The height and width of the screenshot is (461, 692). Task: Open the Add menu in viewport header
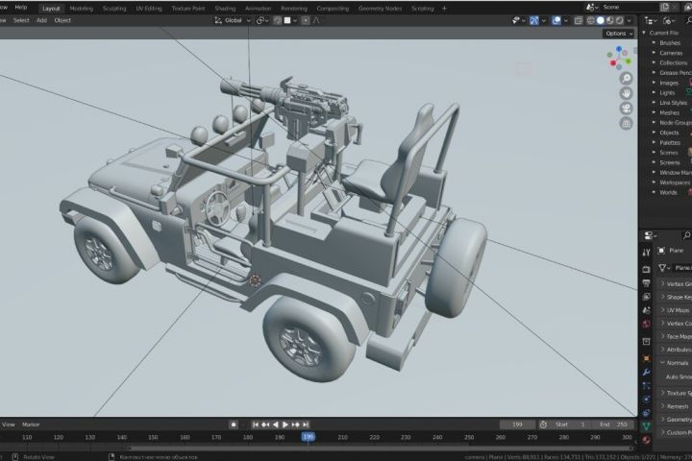pos(42,20)
